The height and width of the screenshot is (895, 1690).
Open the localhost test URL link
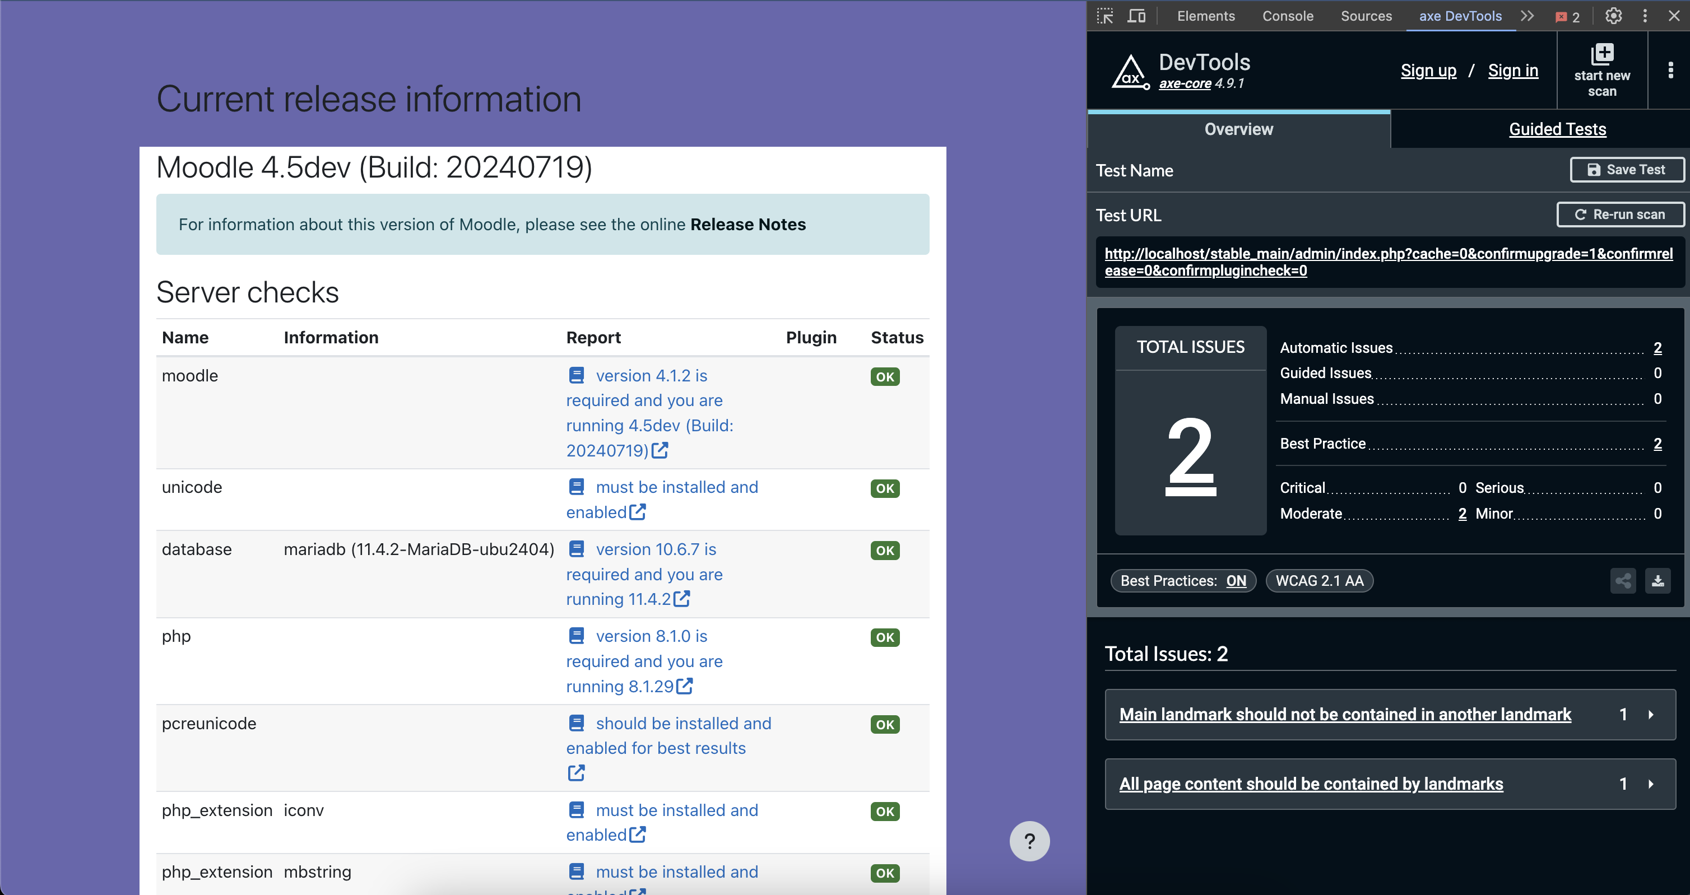tap(1388, 262)
